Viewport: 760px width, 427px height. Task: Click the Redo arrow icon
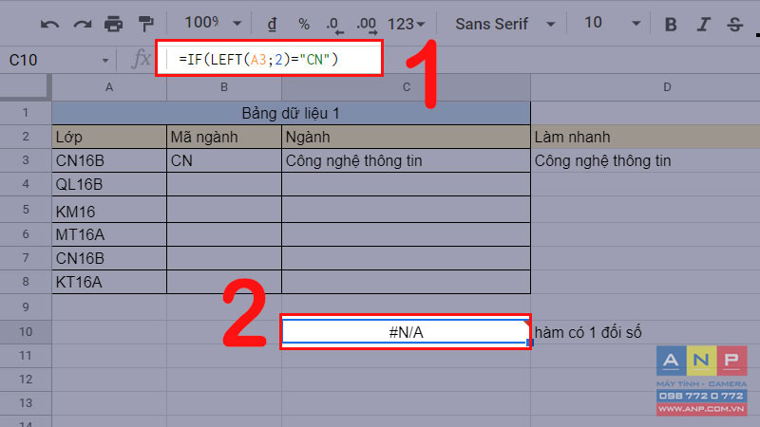tap(82, 24)
